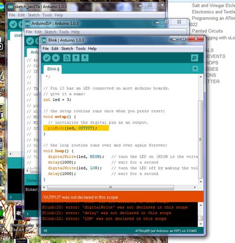The width and height of the screenshot is (235, 243).
Task: Click Verify icon in sketch_jan27a window
Action: tap(13, 24)
